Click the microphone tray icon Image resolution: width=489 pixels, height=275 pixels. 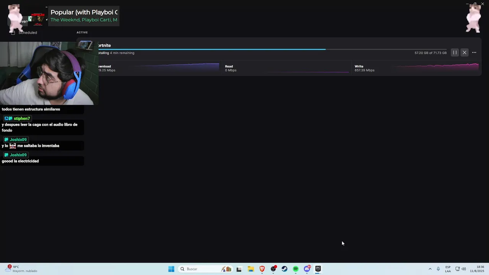(438, 269)
